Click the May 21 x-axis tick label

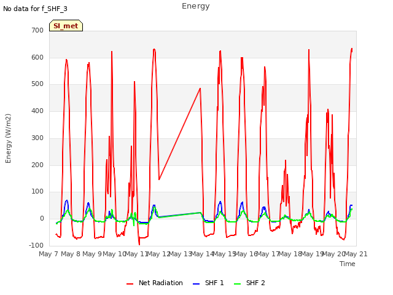[x=356, y=254]
